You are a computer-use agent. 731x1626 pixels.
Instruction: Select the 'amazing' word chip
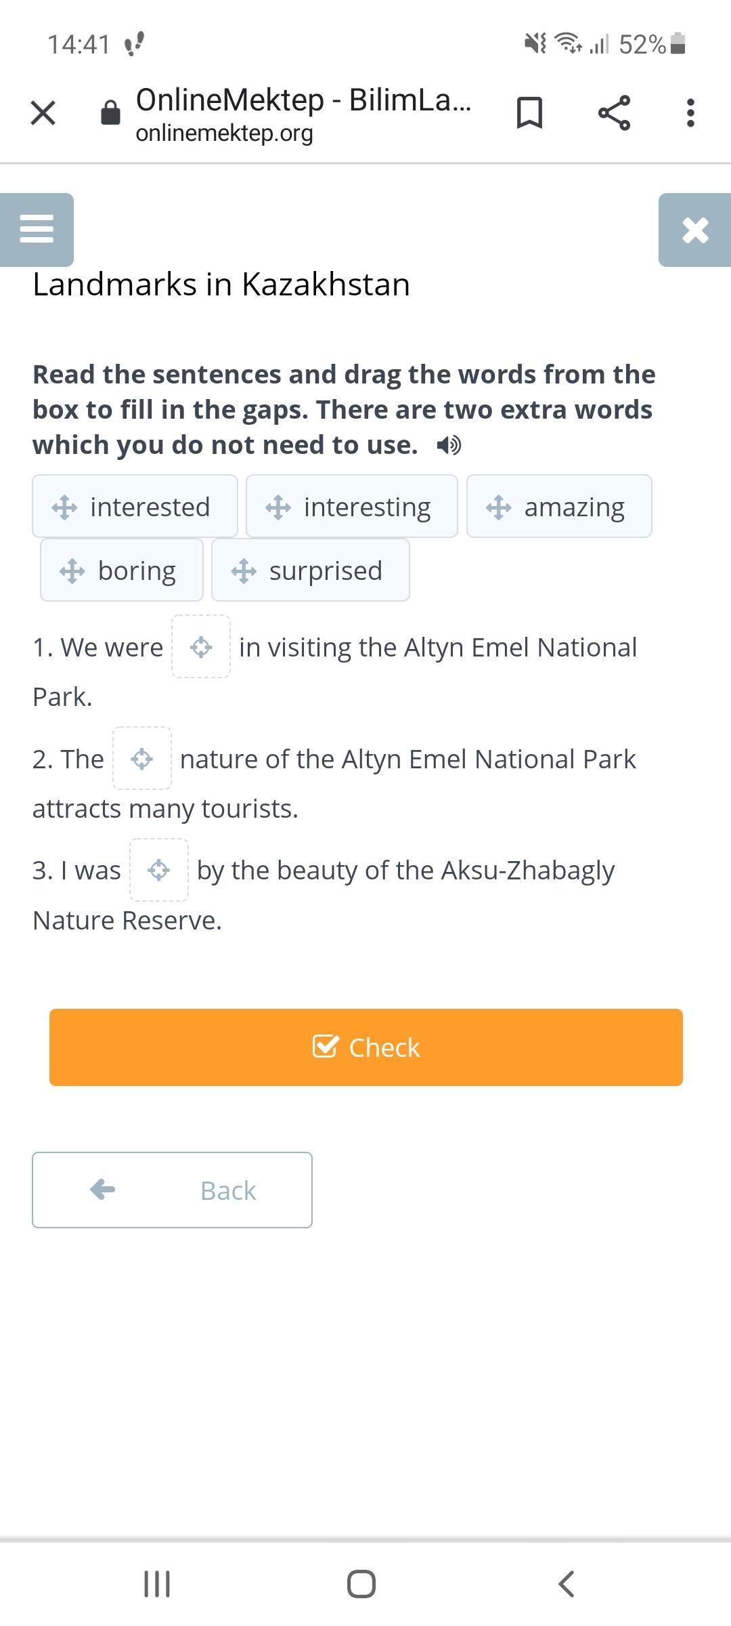[559, 507]
